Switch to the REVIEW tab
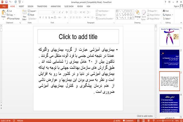The width and height of the screenshot is (183, 122). tap(80, 6)
